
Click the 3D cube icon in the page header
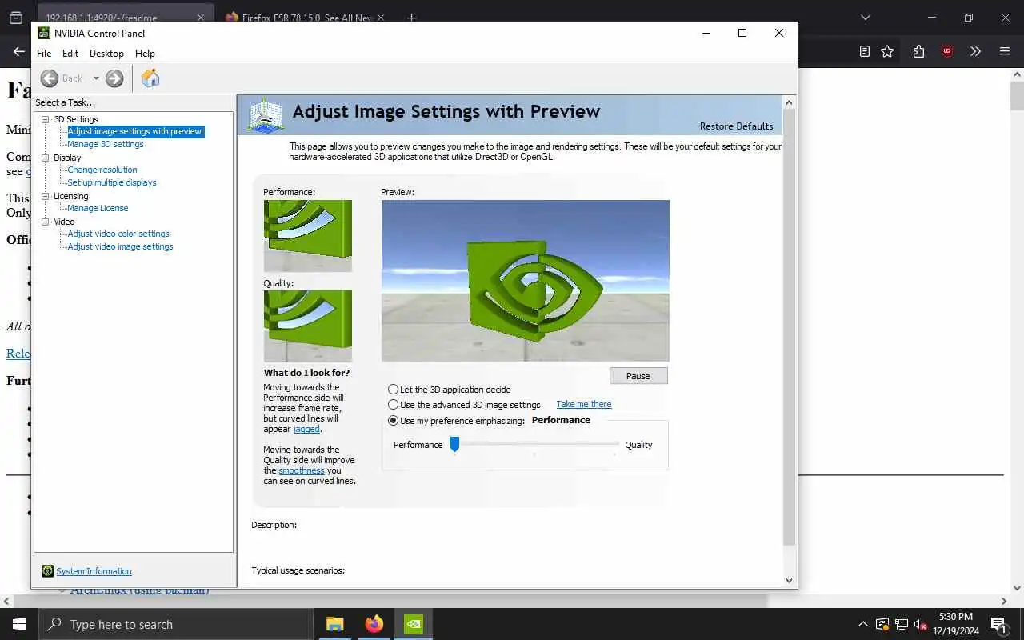(266, 115)
